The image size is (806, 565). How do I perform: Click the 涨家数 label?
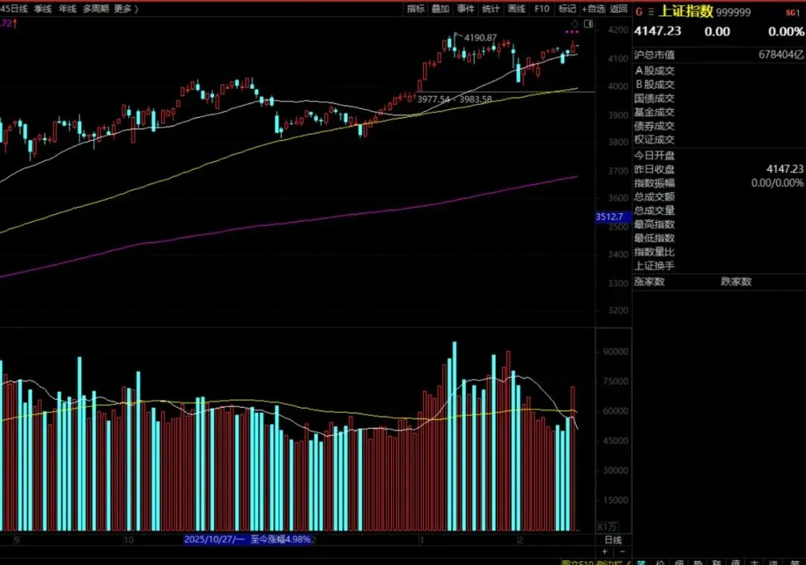pos(649,282)
